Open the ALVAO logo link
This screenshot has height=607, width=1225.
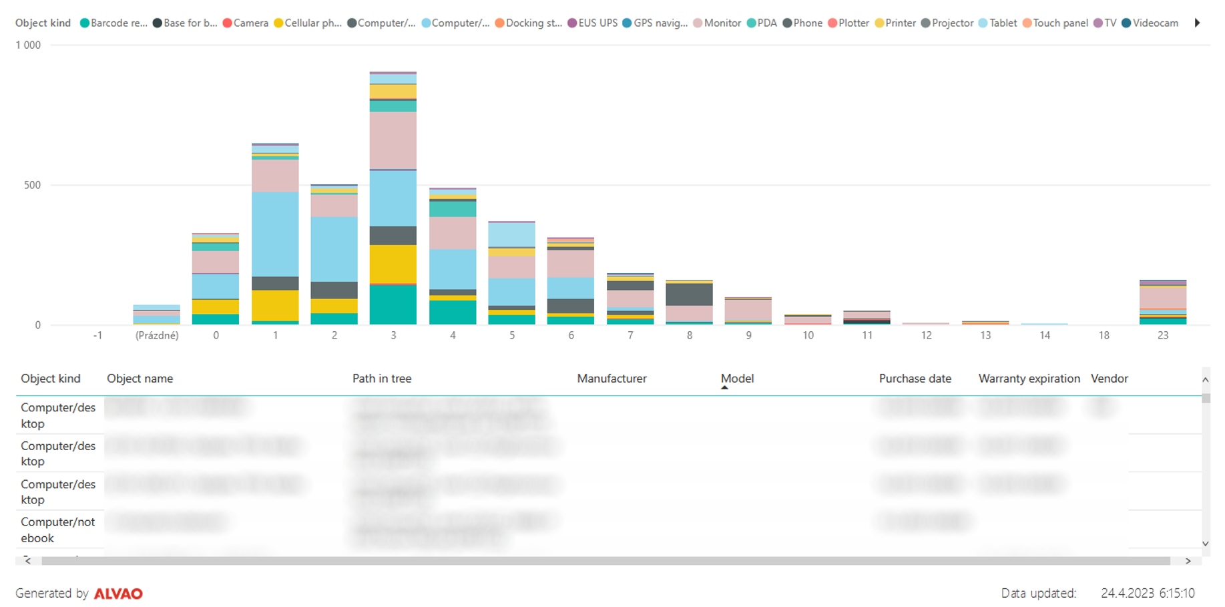[118, 594]
